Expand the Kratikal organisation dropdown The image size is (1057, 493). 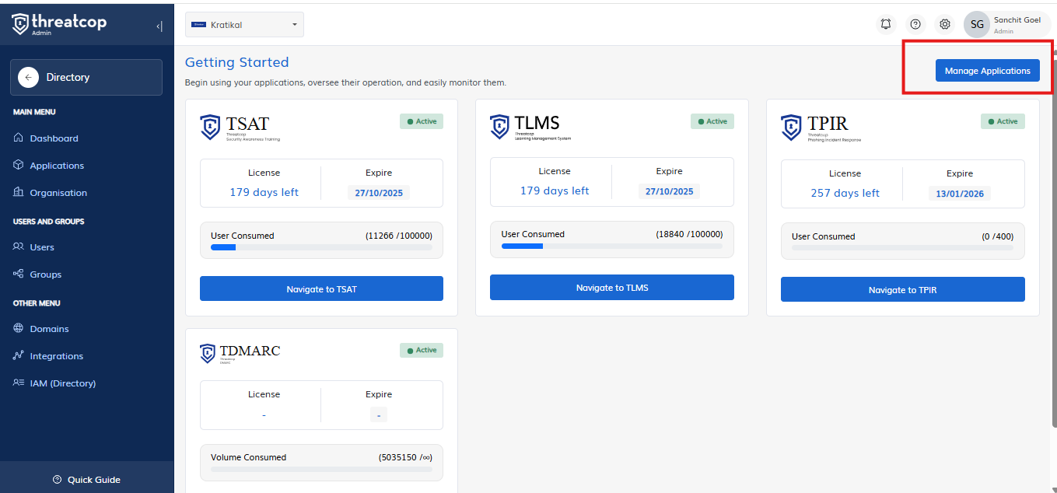point(244,25)
